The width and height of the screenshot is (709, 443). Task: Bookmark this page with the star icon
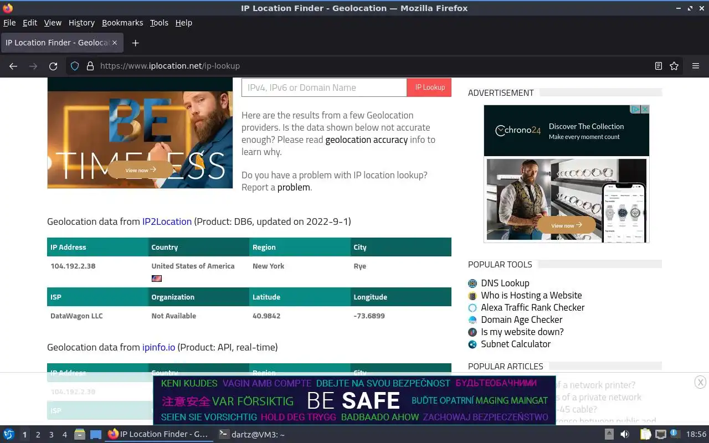pyautogui.click(x=674, y=66)
